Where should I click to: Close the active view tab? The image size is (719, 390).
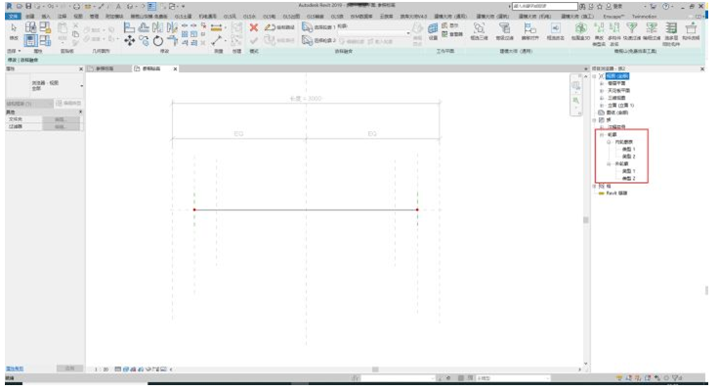tap(175, 68)
